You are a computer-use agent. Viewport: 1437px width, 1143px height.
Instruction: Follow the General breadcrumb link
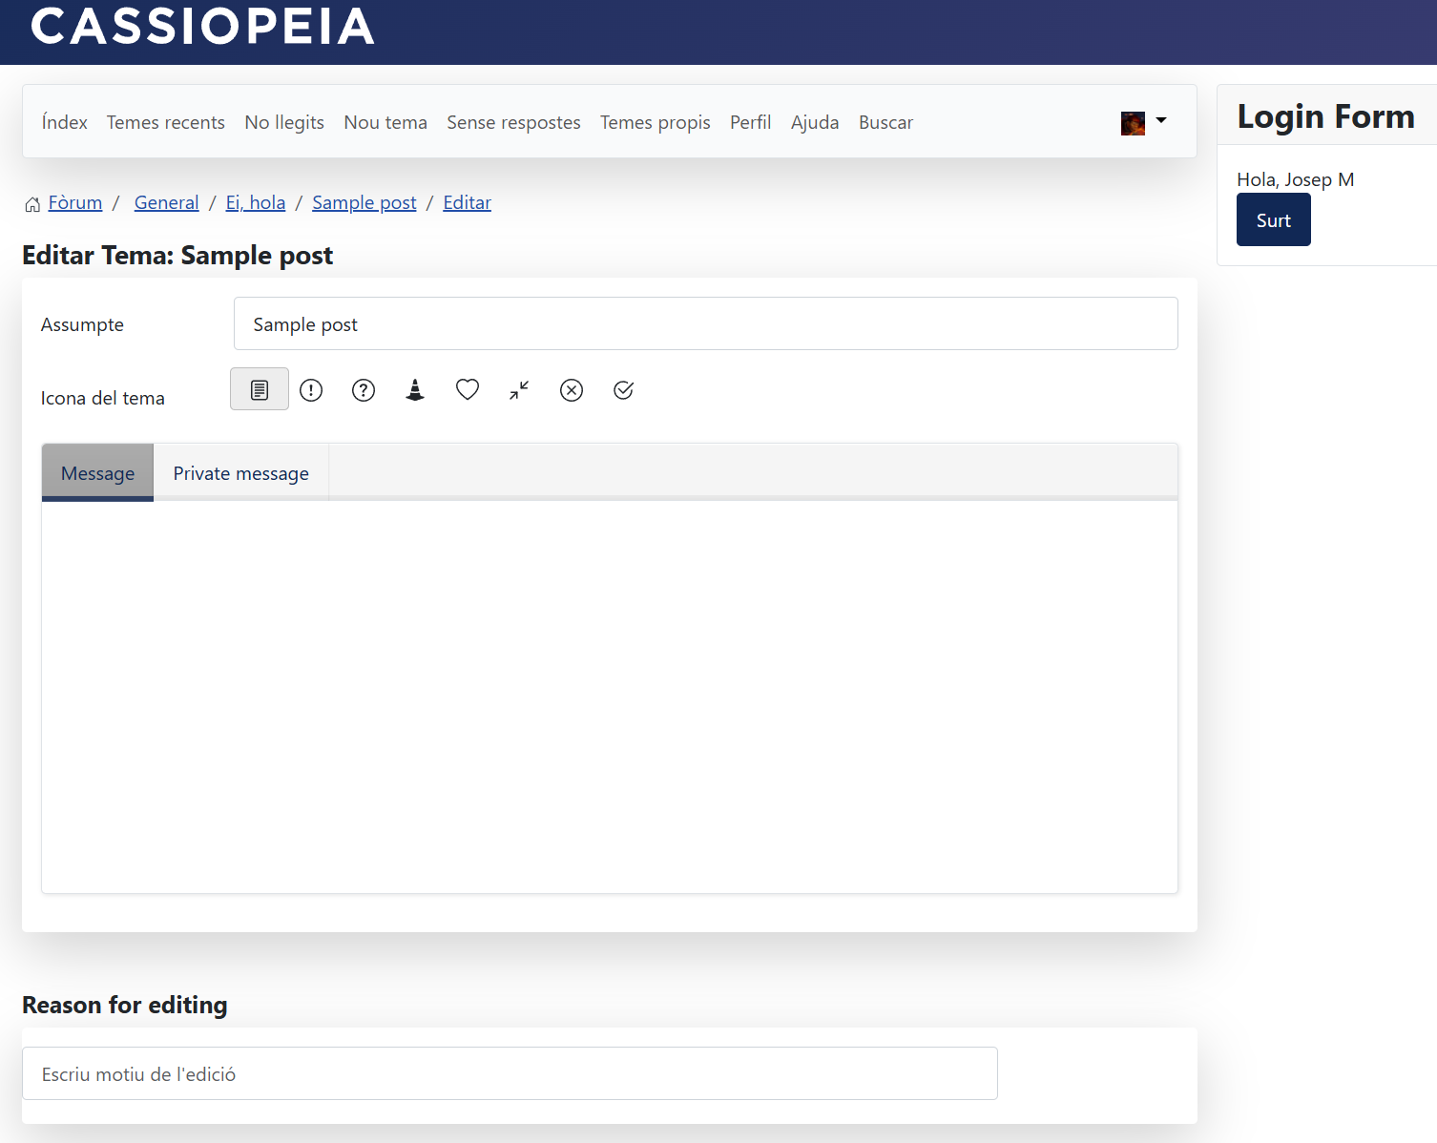pyautogui.click(x=166, y=202)
